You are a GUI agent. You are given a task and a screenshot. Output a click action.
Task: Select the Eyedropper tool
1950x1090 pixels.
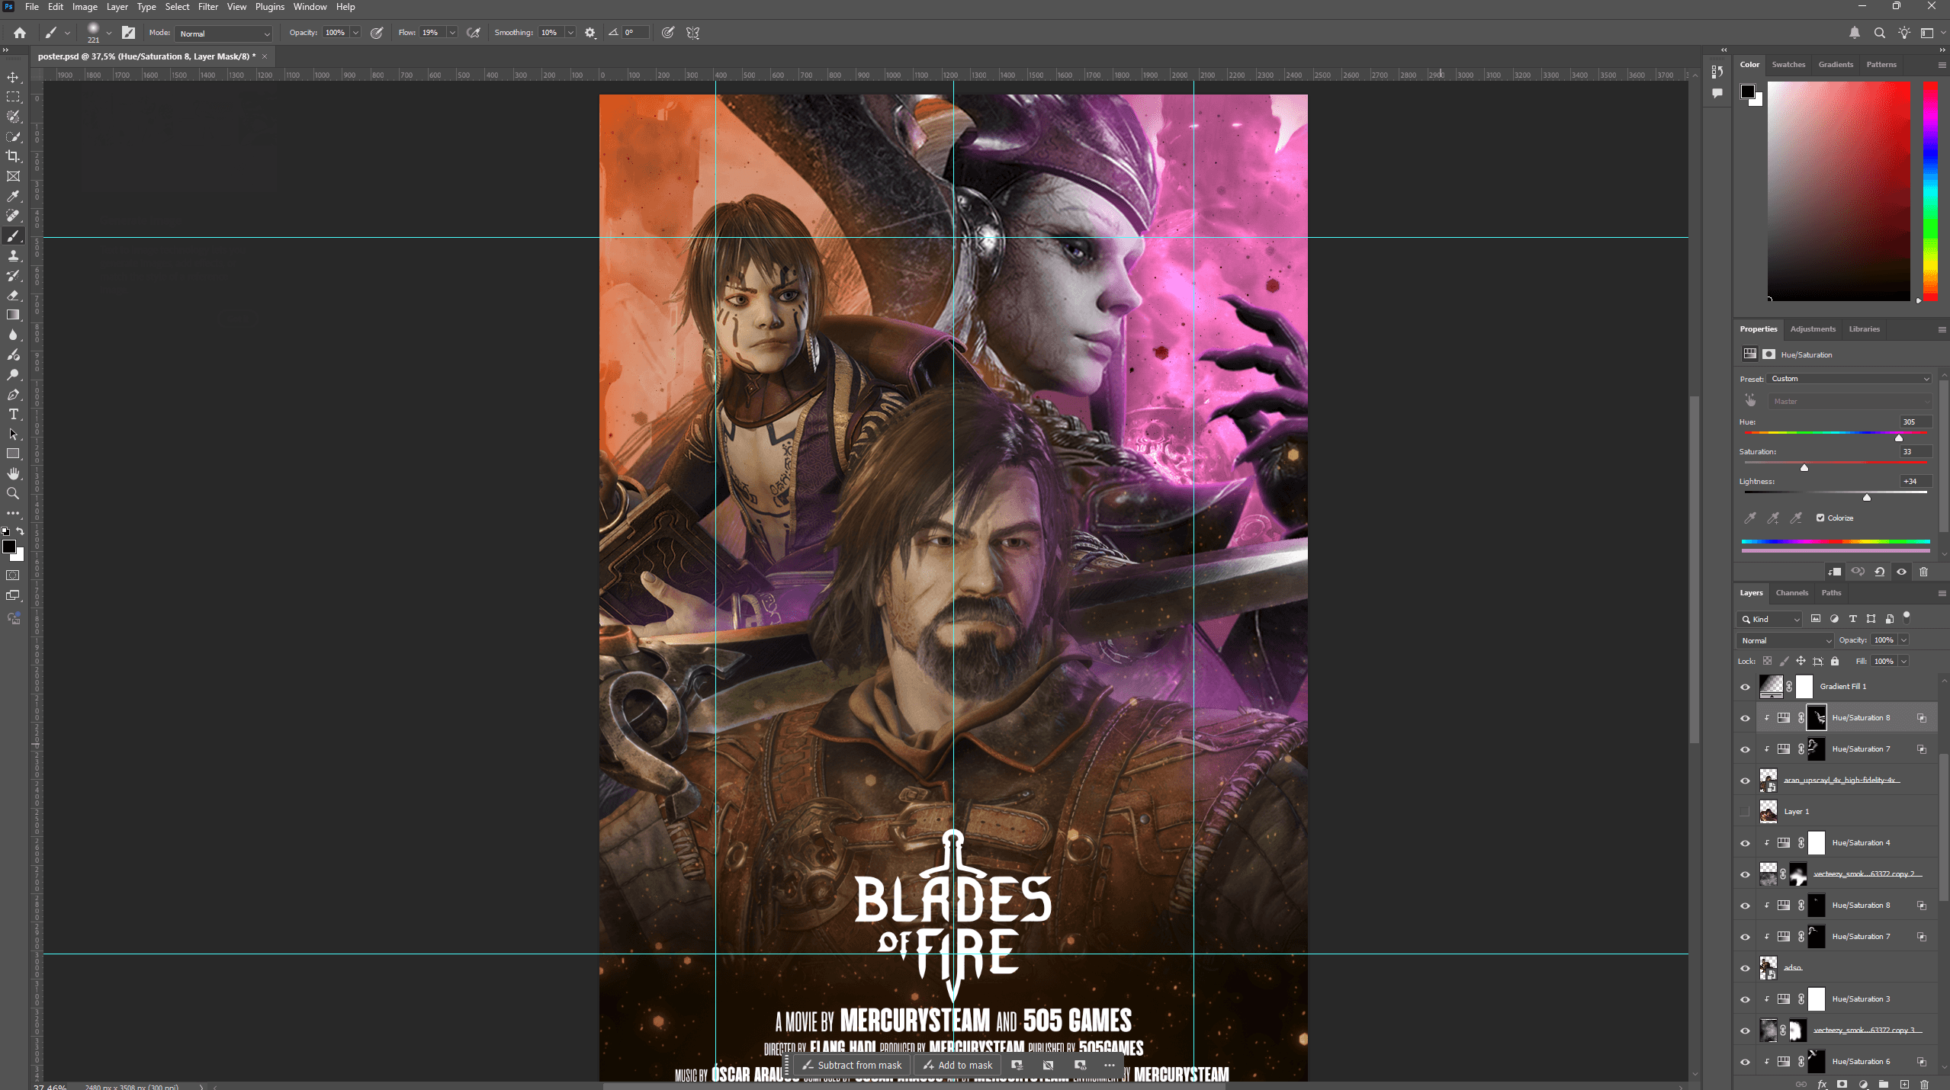[13, 197]
